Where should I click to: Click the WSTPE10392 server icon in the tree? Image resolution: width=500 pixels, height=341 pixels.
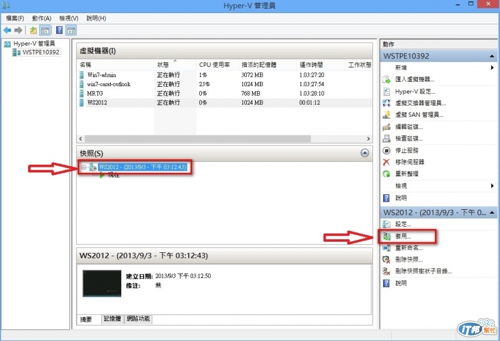(x=16, y=52)
